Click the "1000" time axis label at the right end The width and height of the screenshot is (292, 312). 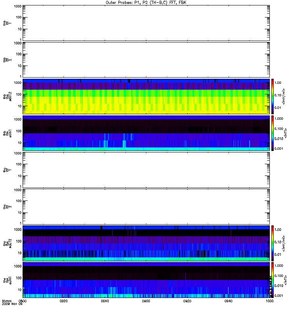[269, 301]
